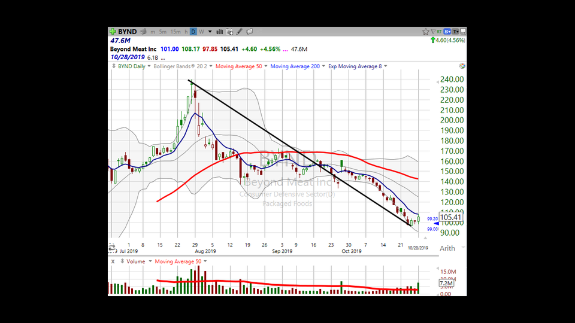
Task: Click the 4.60(4.56%) change value
Action: [450, 40]
